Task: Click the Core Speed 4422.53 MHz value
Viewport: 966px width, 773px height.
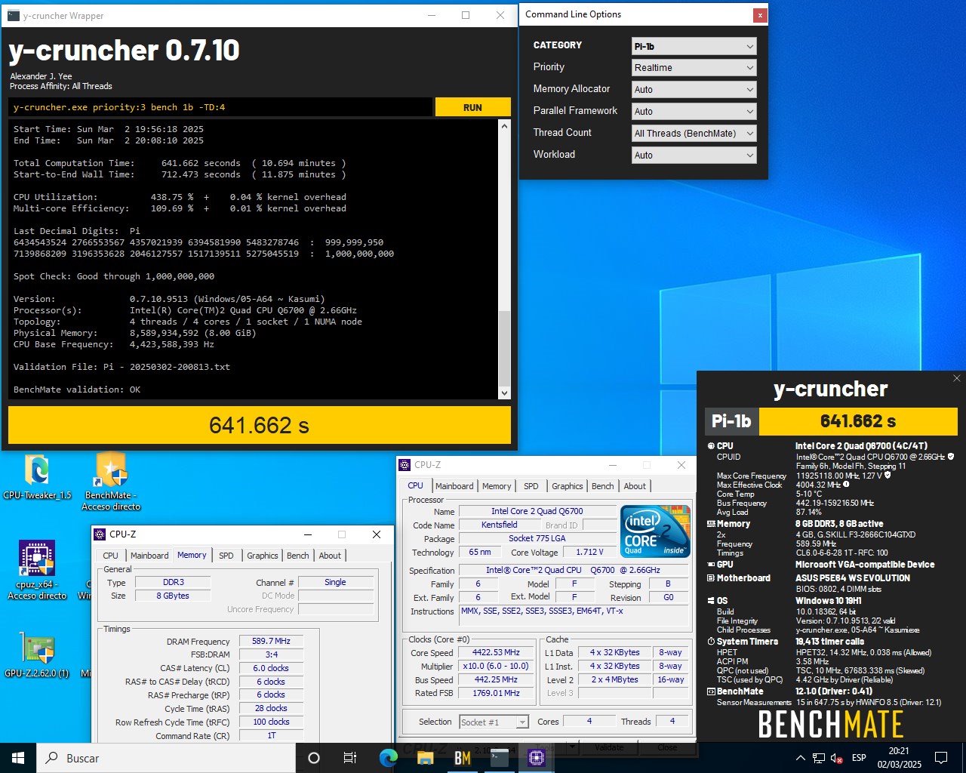Action: [x=496, y=652]
